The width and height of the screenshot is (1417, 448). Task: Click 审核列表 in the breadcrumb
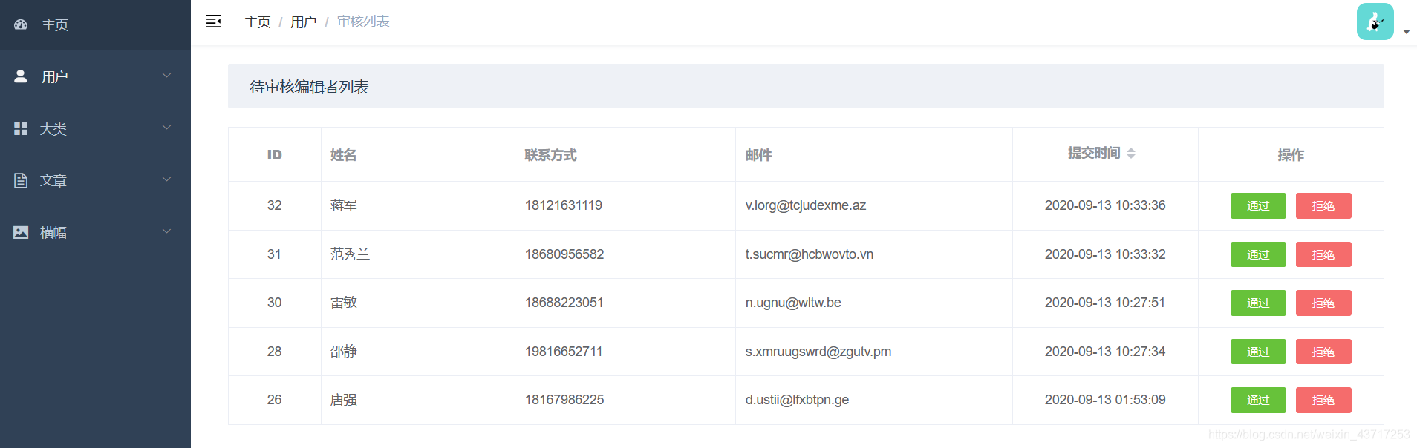[x=363, y=22]
